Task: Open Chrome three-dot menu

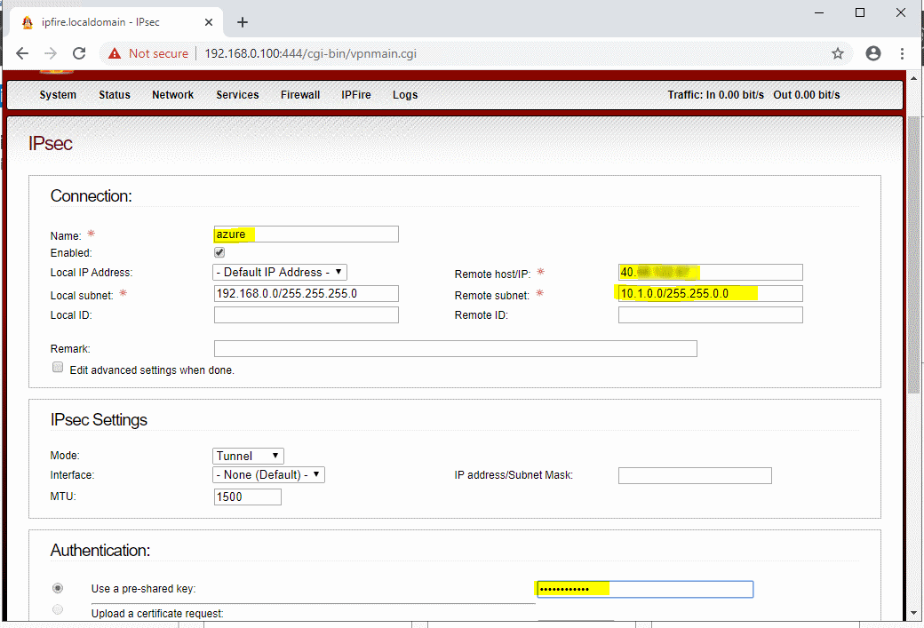Action: [903, 53]
